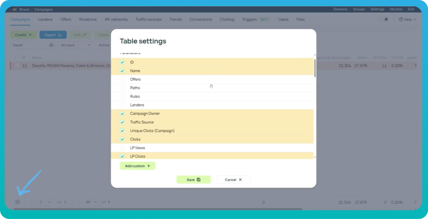This screenshot has width=428, height=219.
Task: Click the Create campaign button
Action: pos(23,35)
